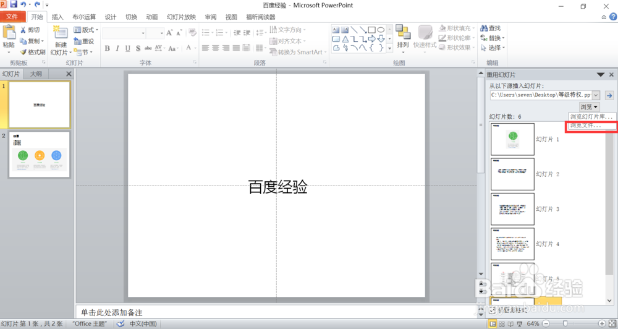Toggle Underline formatting
The height and width of the screenshot is (329, 618).
tap(128, 48)
